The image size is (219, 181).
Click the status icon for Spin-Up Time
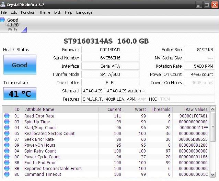[x=7, y=122]
